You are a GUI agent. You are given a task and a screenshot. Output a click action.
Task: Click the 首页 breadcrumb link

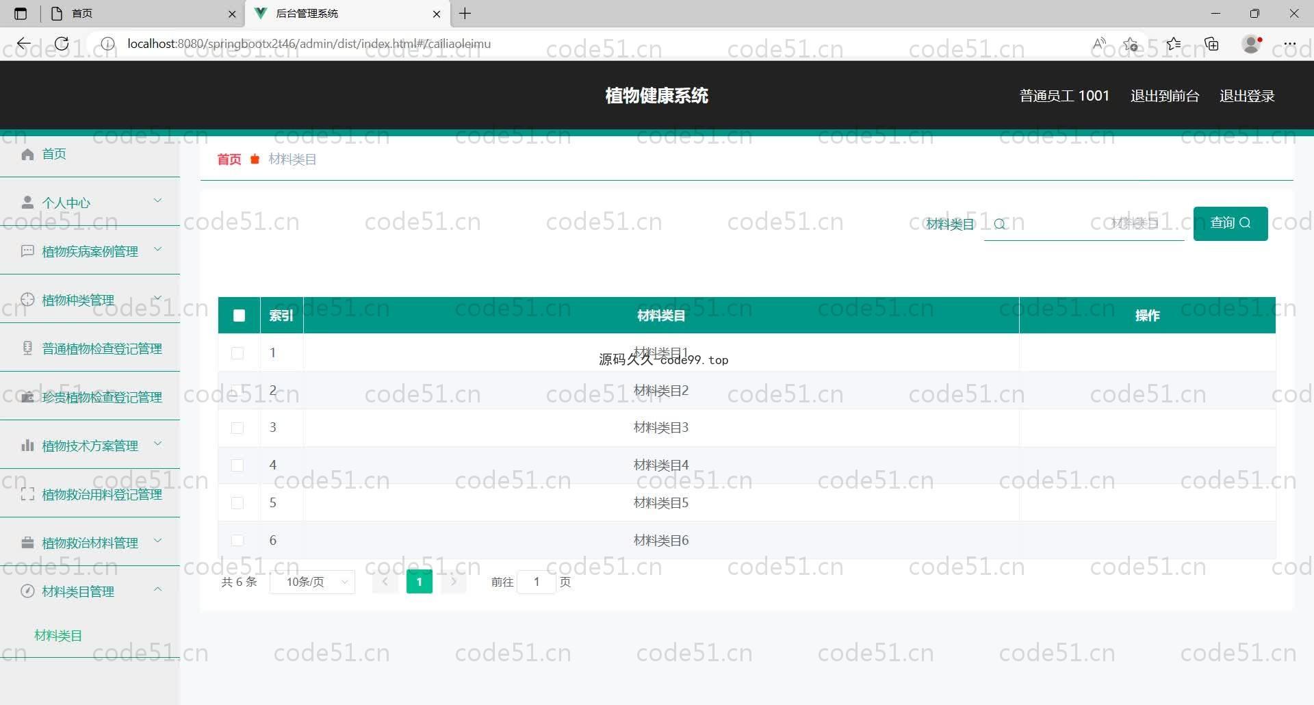tap(229, 159)
